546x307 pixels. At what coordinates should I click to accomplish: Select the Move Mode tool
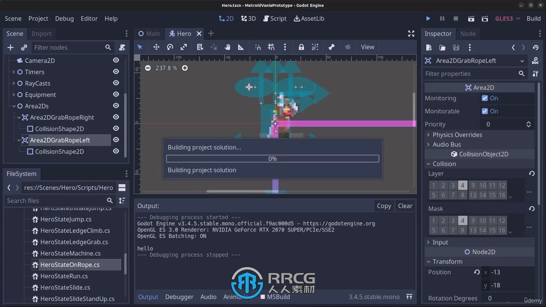[156, 47]
